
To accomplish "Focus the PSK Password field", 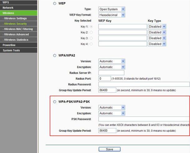I will pos(144,119).
